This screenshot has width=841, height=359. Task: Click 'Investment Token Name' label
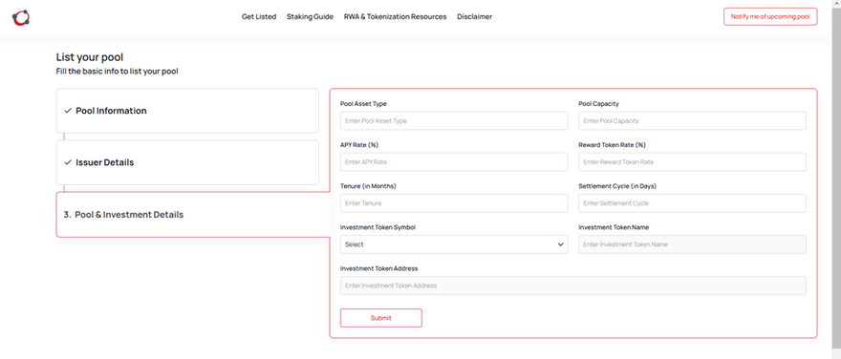click(x=614, y=227)
